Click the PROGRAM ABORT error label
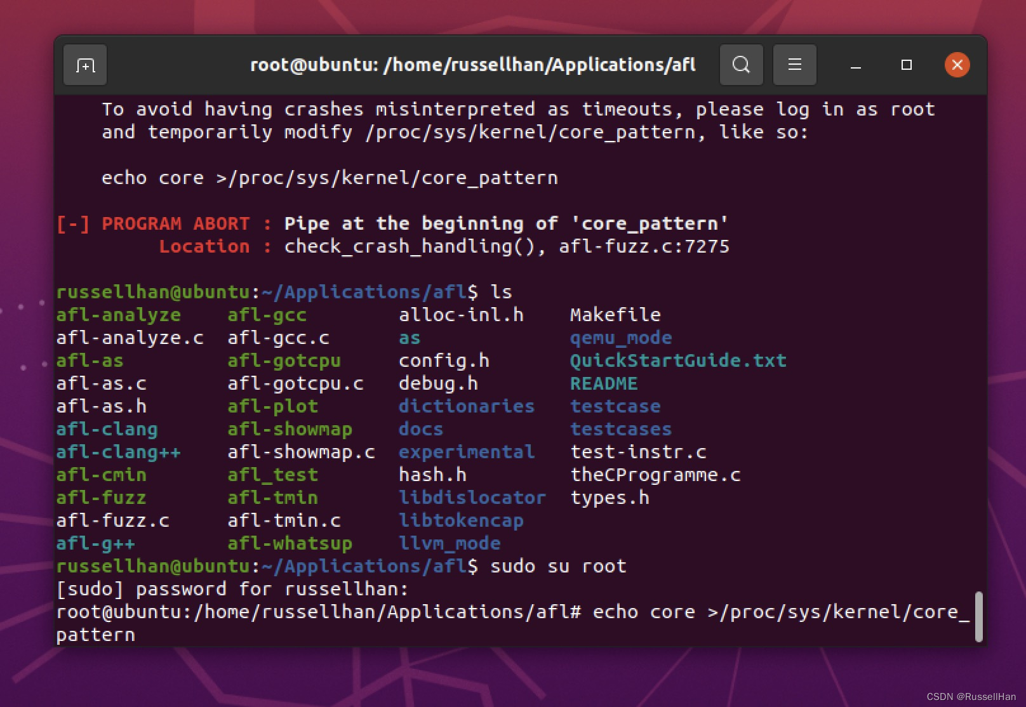 pos(176,223)
